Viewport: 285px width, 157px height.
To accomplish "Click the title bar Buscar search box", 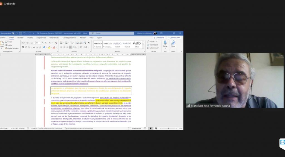I will pyautogui.click(x=112, y=33).
